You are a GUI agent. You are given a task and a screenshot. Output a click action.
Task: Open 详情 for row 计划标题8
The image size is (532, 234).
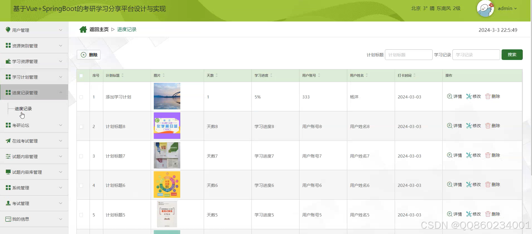[454, 126]
